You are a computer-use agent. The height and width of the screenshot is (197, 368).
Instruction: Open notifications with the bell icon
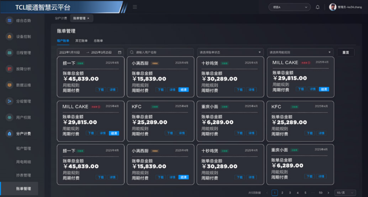click(318, 7)
